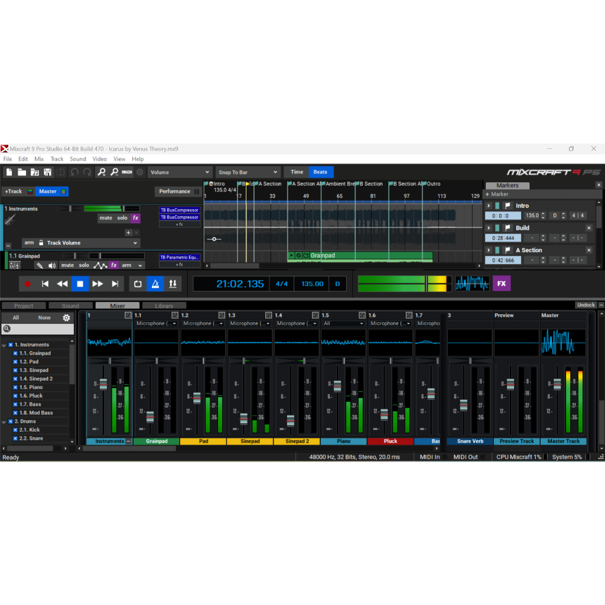Toggle automation on the Grainpad track
This screenshot has width=605, height=605.
point(100,265)
